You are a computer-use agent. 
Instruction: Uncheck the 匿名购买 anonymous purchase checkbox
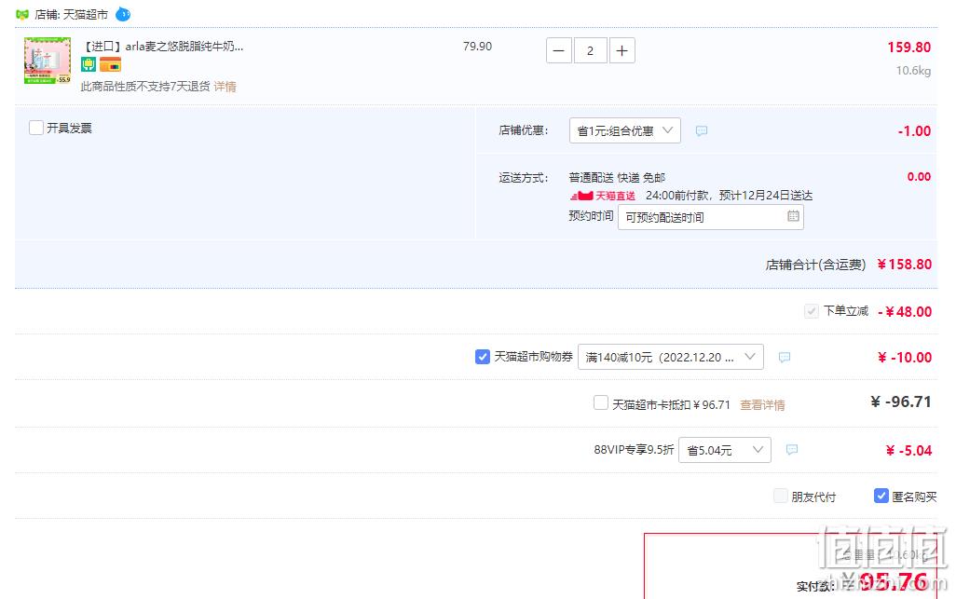point(881,496)
